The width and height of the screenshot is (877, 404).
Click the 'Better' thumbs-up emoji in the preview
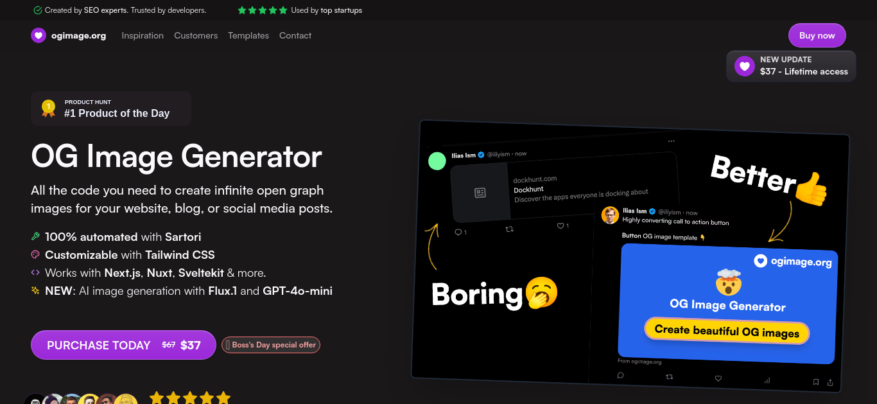click(x=810, y=189)
